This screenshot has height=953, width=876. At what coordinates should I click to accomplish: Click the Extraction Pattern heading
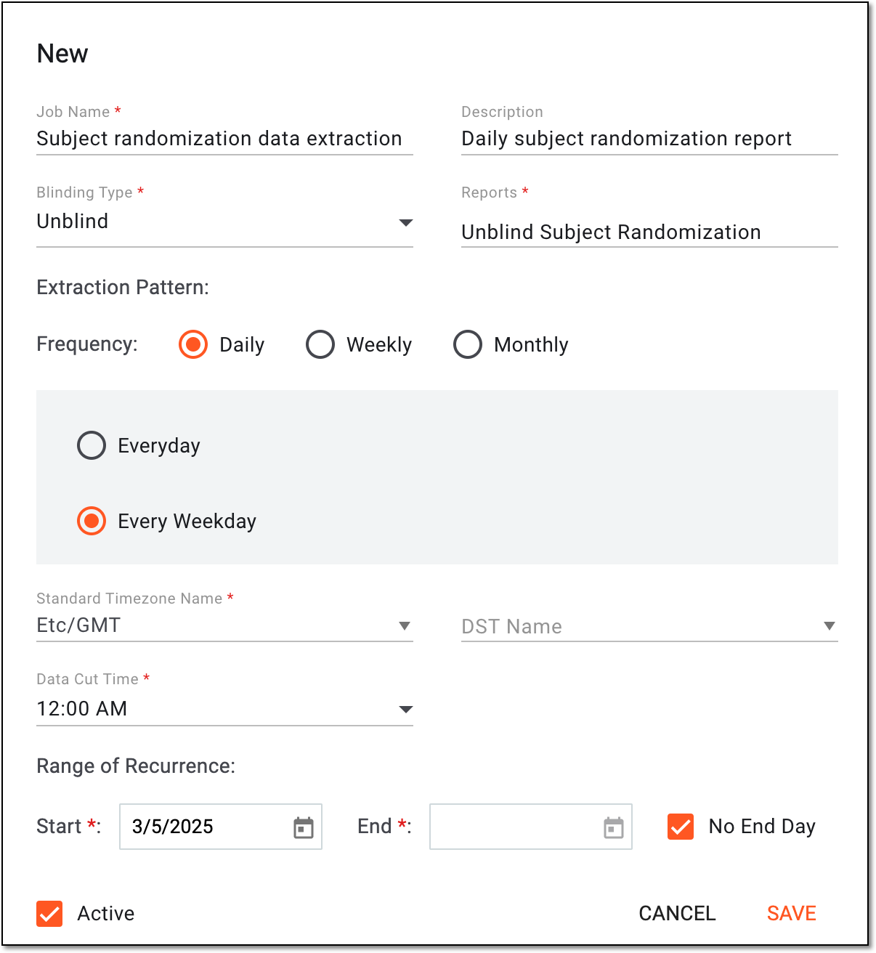click(123, 288)
